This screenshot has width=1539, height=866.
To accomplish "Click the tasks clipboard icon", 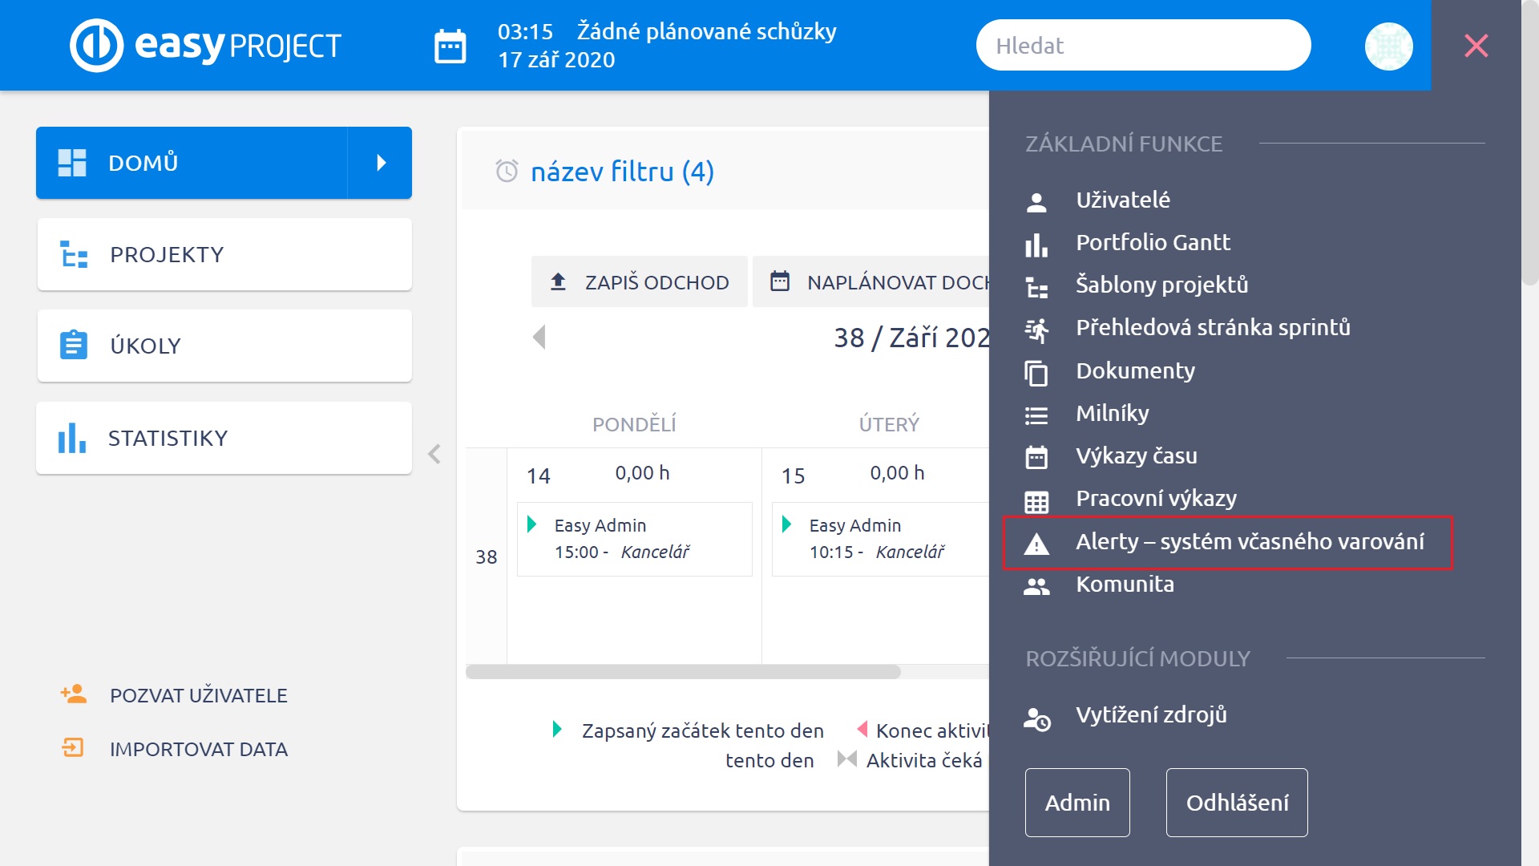I will coord(74,346).
